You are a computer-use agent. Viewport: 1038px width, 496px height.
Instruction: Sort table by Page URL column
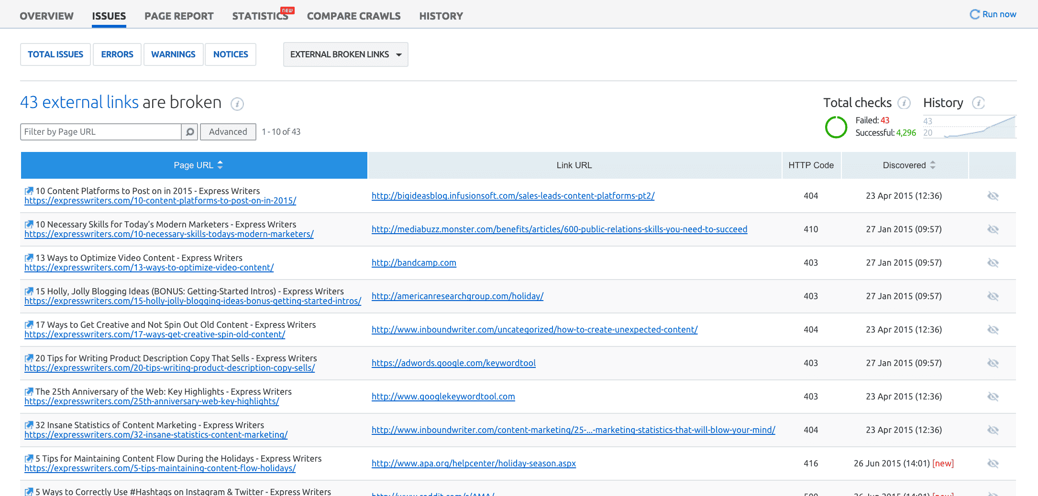194,165
